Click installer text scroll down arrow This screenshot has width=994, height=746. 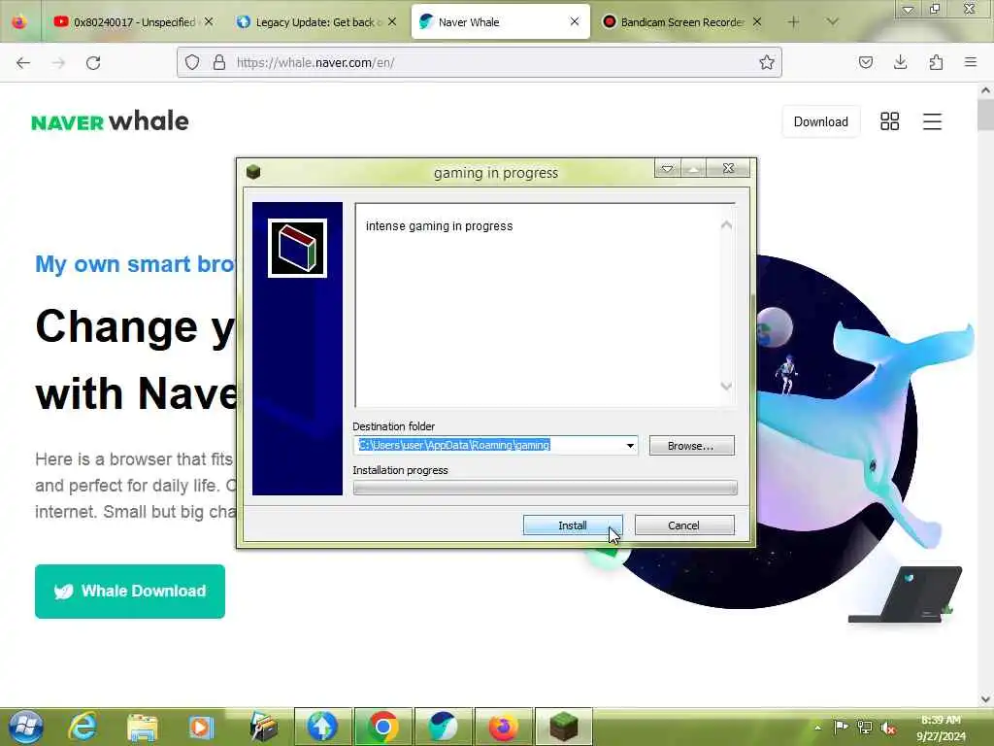click(x=726, y=386)
